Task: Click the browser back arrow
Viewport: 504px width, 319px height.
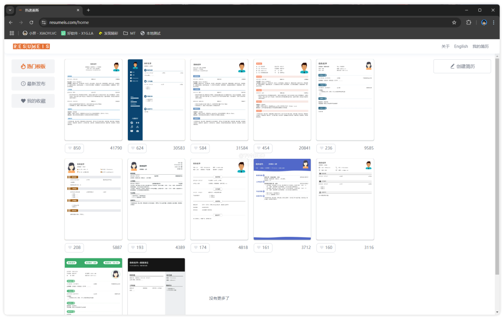Action: (11, 22)
